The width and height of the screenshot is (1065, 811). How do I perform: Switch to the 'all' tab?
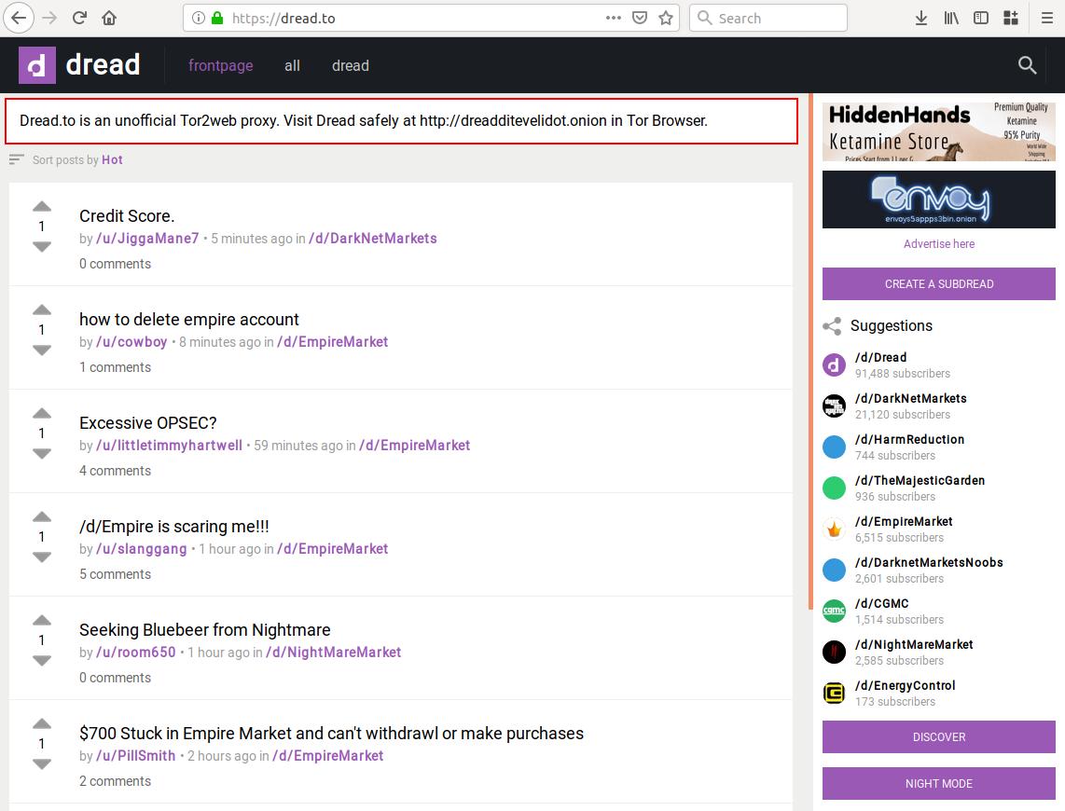pos(292,66)
